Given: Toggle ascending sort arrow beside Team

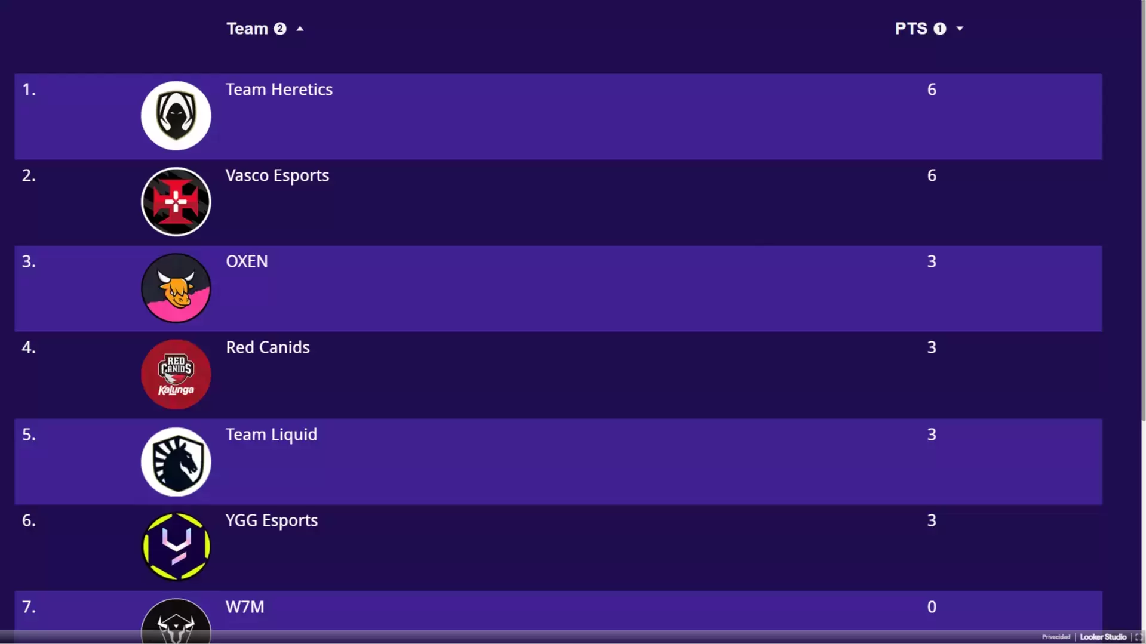Looking at the screenshot, I should [300, 29].
